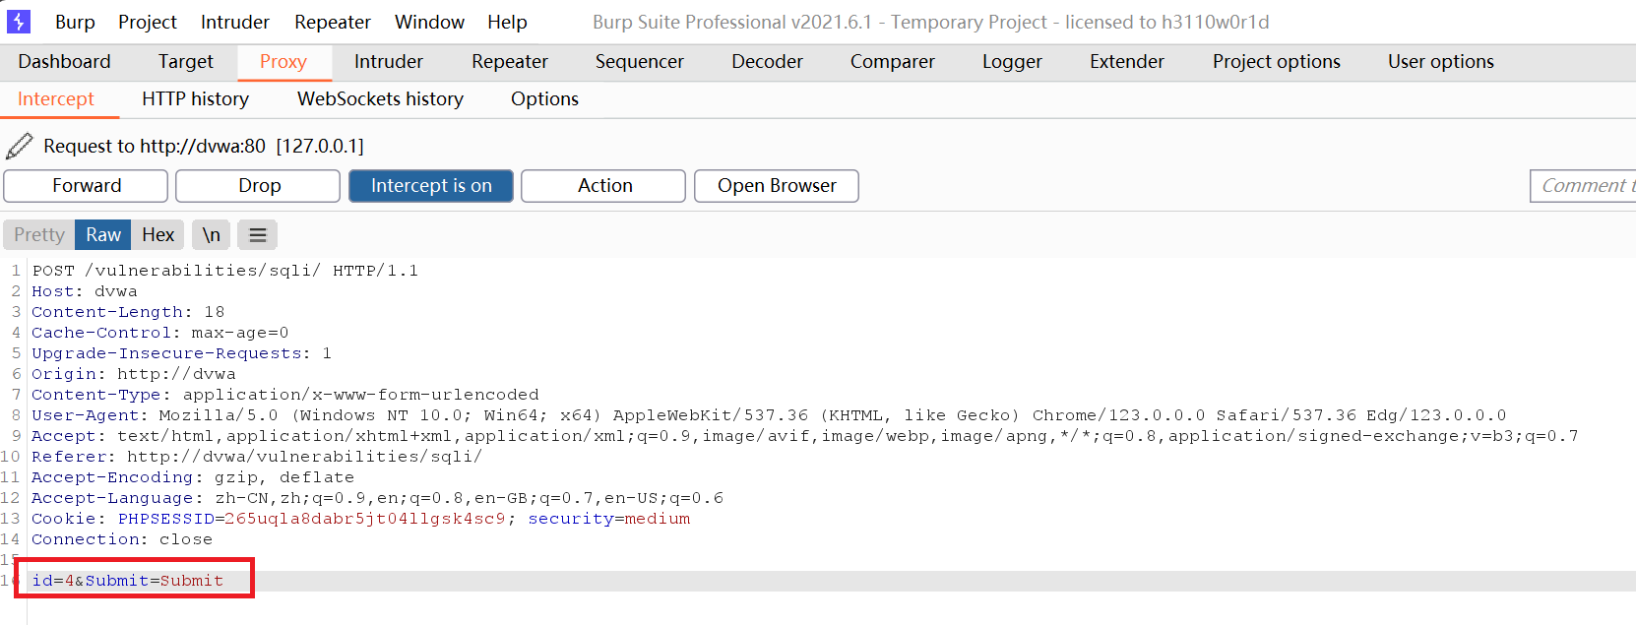Switch message view to Pretty
1636x625 pixels.
[x=39, y=235]
